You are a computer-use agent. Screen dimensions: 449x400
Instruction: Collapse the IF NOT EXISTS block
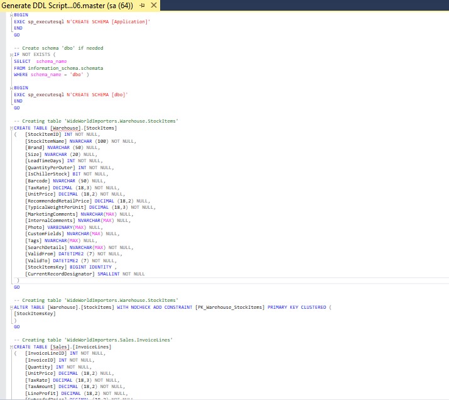click(x=11, y=55)
